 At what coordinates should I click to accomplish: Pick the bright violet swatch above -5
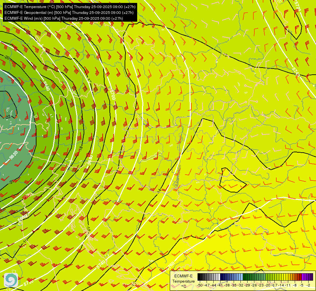tap(302, 277)
